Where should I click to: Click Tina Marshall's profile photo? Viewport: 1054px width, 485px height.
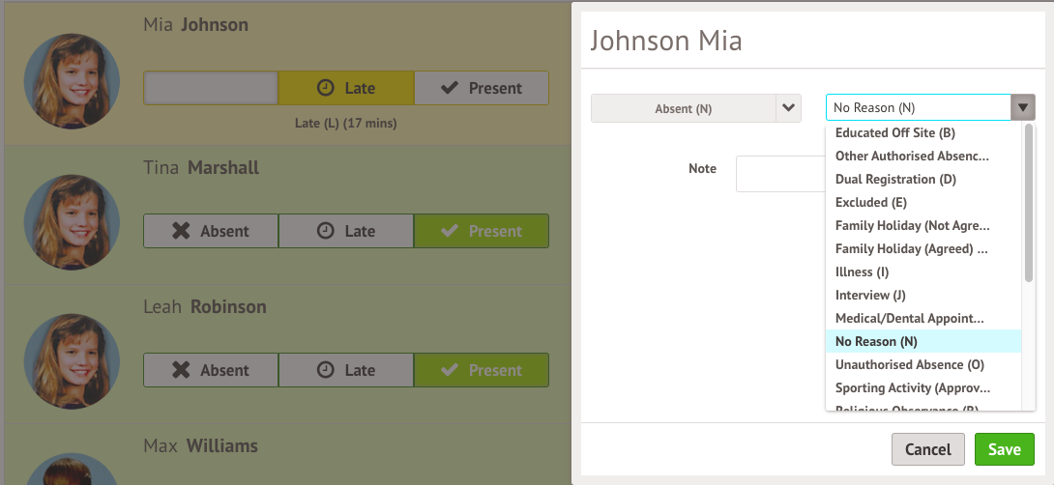click(x=72, y=222)
